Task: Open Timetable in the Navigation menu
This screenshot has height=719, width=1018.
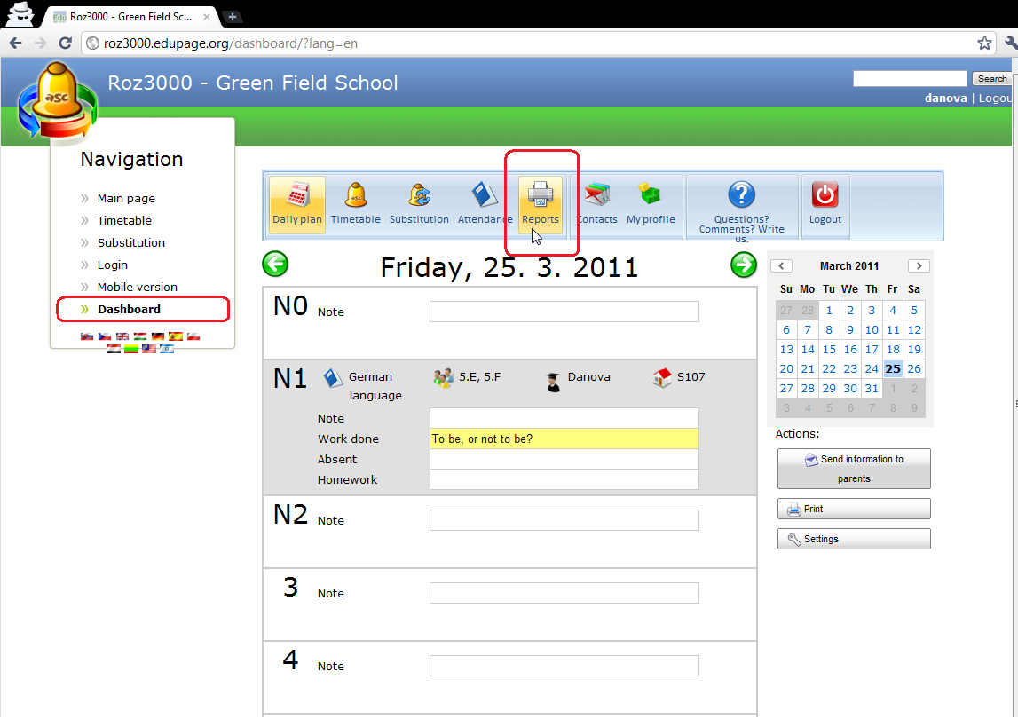Action: (124, 221)
